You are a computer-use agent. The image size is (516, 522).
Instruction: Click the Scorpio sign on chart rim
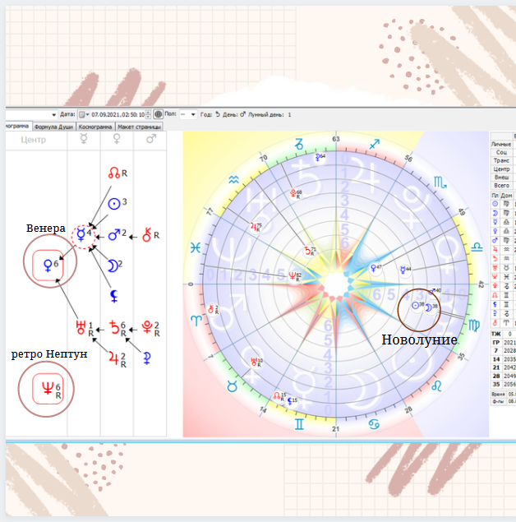tap(440, 182)
